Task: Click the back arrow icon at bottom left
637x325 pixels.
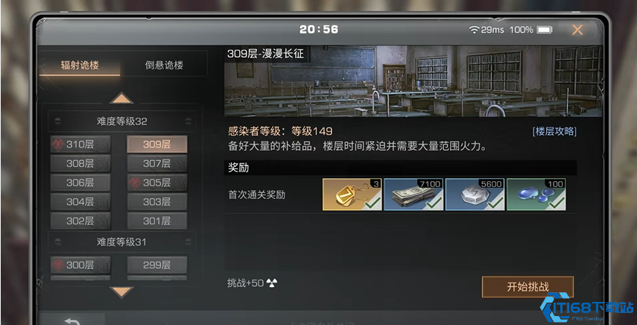Action: [72, 321]
